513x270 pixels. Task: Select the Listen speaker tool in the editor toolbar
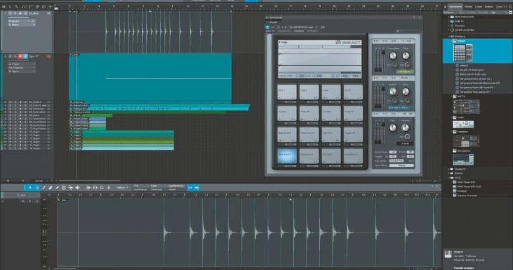(x=78, y=188)
